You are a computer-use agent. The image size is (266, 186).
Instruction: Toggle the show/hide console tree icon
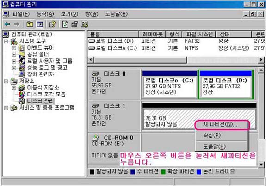tap(40, 24)
